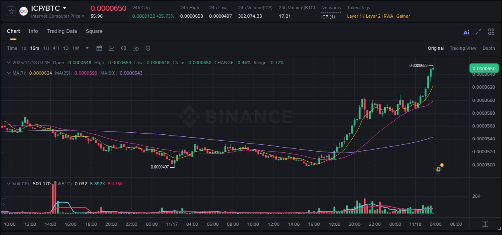Click the highlighted 0.0000650 price label

click(x=484, y=68)
